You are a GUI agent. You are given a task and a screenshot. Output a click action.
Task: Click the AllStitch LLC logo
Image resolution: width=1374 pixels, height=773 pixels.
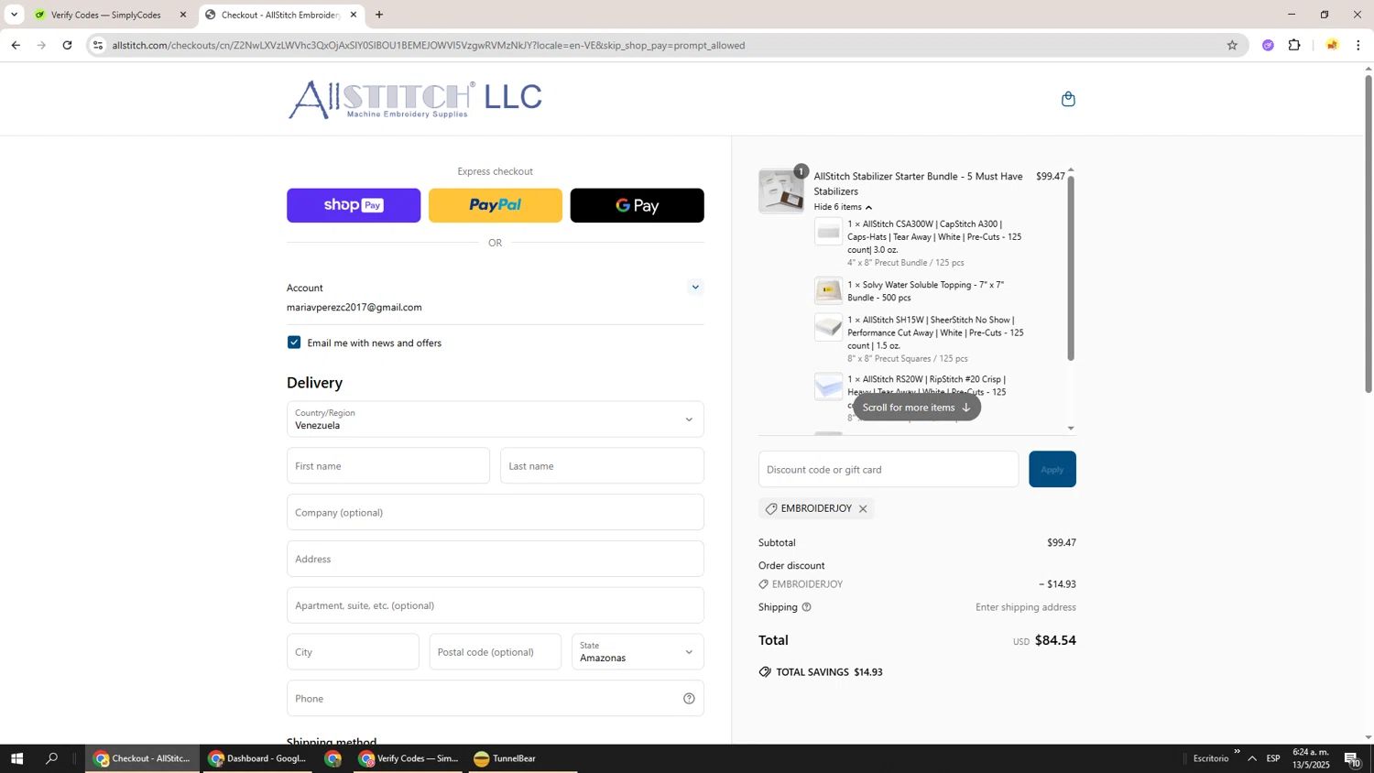click(415, 99)
